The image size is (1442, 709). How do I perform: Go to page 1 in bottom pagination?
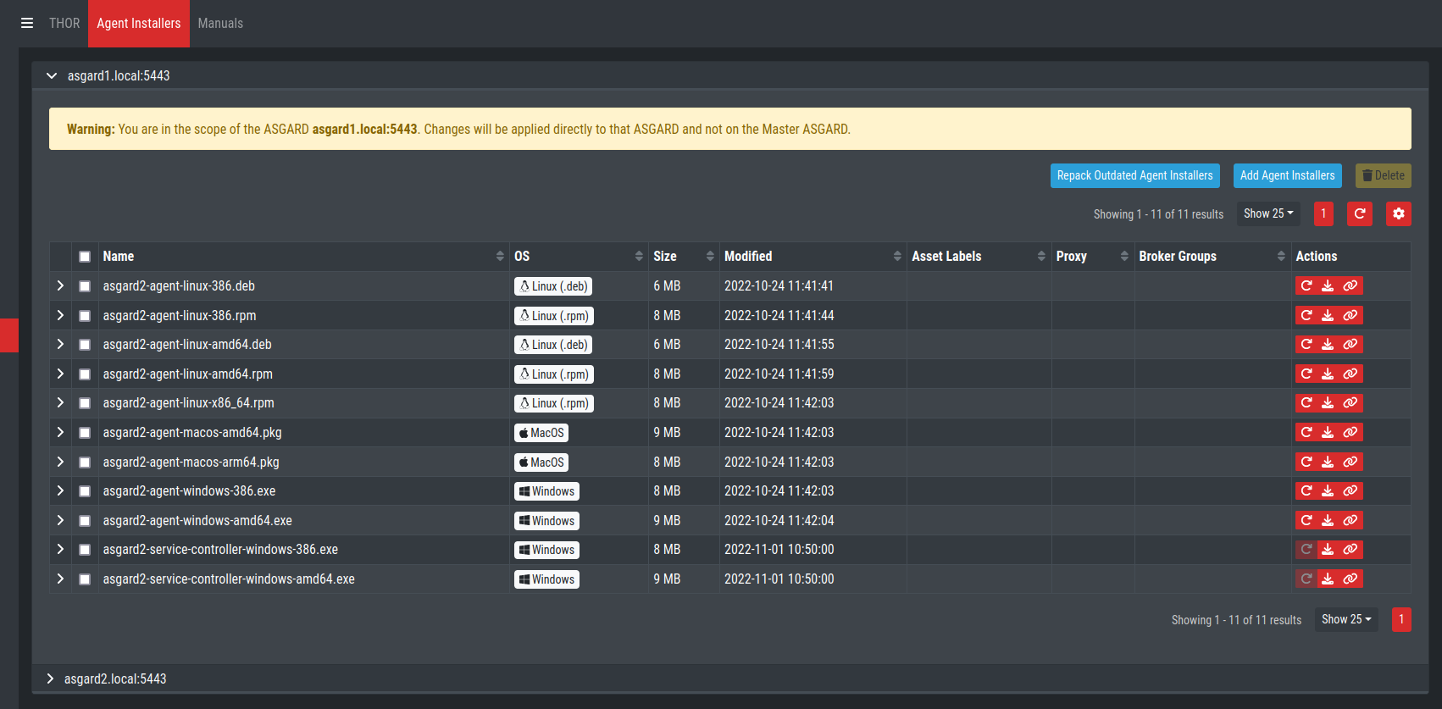tap(1401, 620)
